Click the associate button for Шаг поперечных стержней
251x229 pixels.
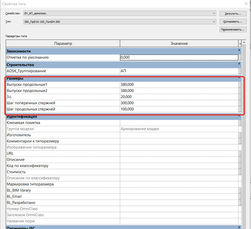click(240, 103)
